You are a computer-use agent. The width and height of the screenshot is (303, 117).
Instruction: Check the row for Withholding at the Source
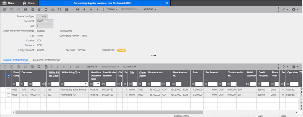click(x=8, y=90)
